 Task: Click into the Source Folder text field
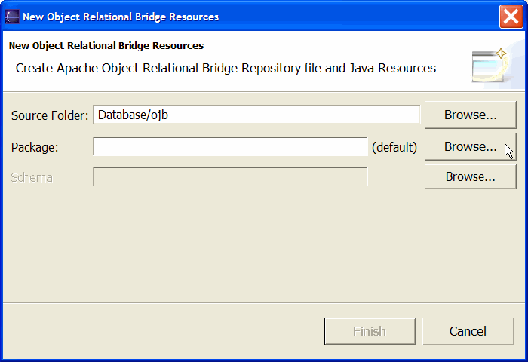[x=256, y=115]
